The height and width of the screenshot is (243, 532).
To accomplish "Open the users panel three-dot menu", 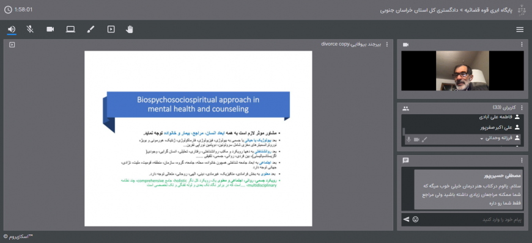I will 522,108.
